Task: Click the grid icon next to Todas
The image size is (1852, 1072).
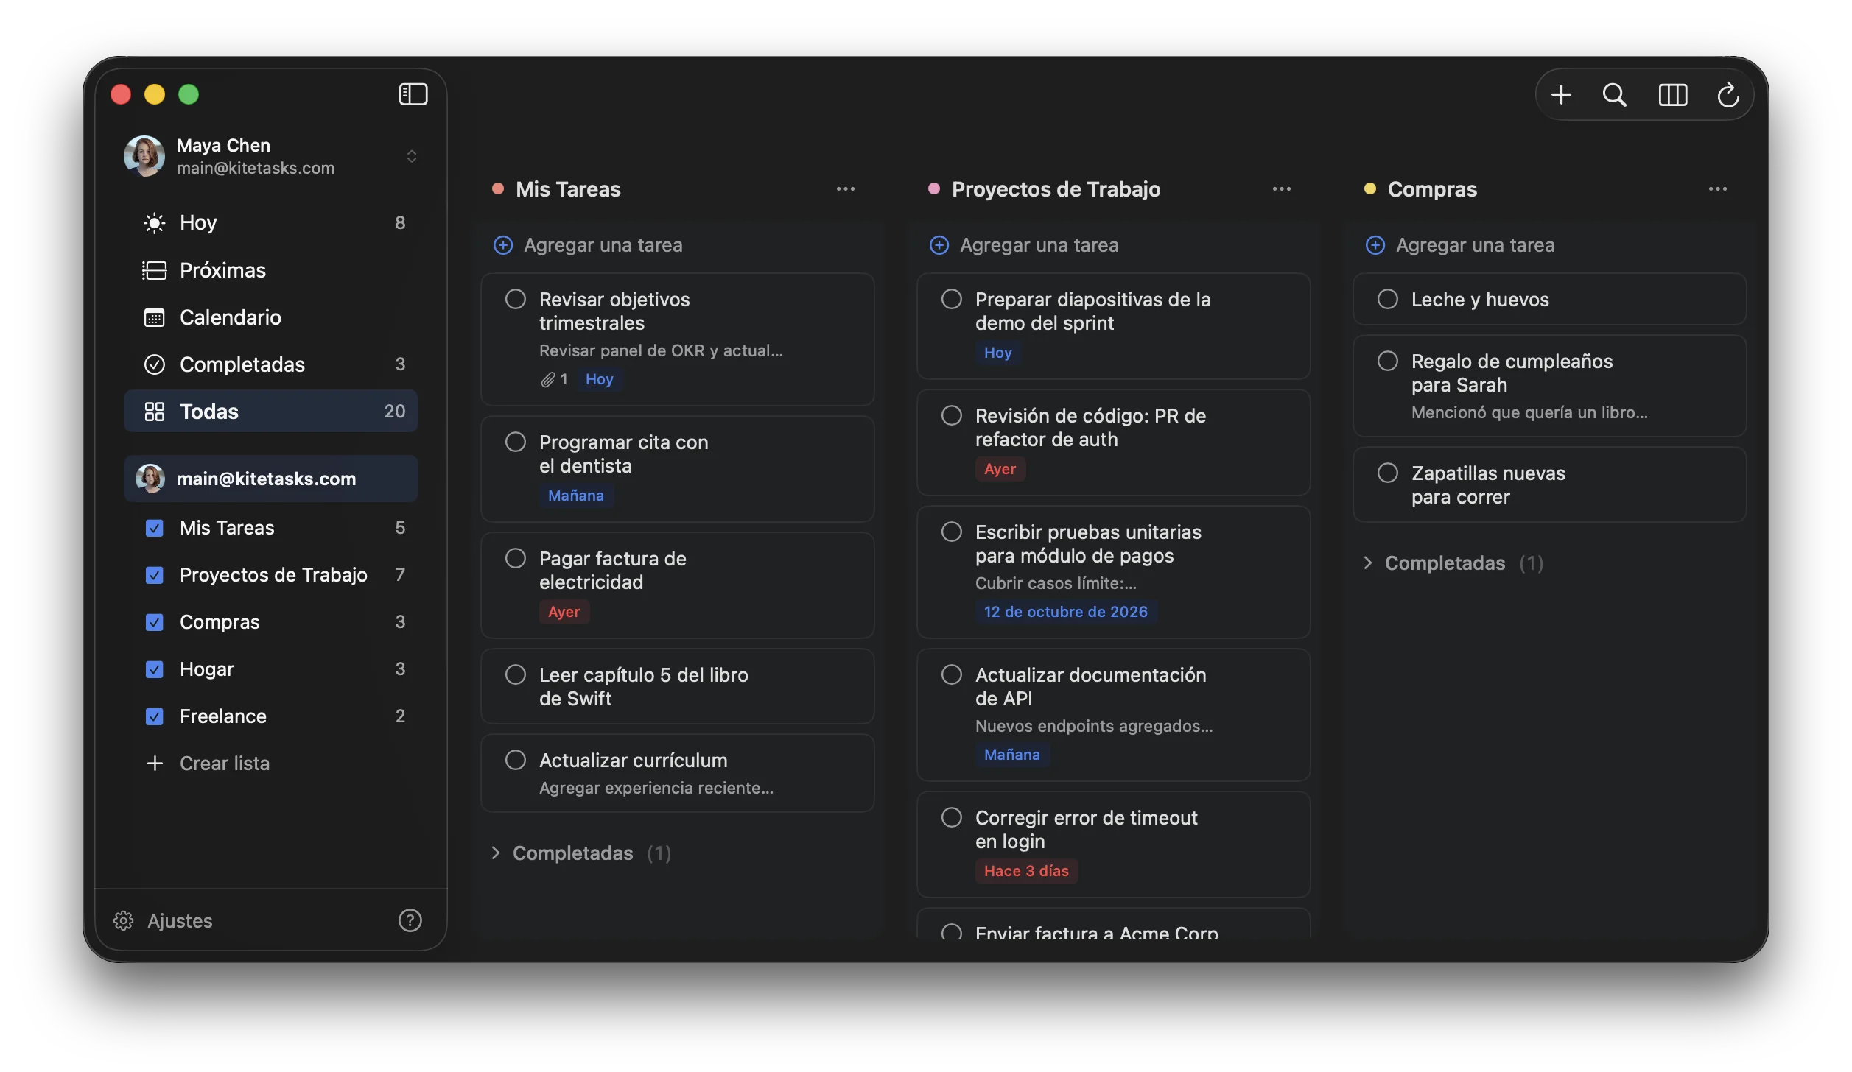Action: click(x=154, y=412)
